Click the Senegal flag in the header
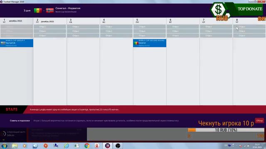 [38, 10]
